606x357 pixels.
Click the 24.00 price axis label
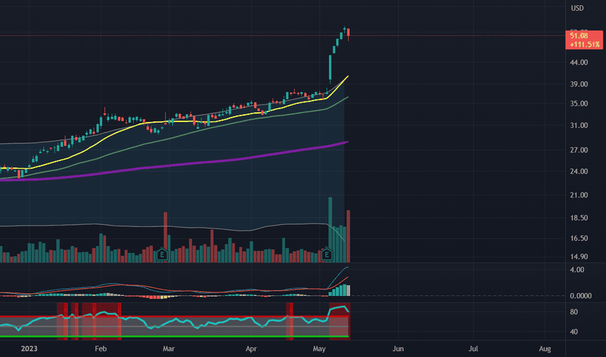tap(579, 171)
